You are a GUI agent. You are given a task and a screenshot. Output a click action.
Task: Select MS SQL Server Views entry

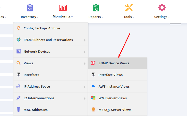[118, 110]
